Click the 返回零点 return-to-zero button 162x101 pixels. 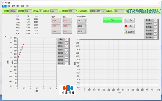[x=129, y=32]
